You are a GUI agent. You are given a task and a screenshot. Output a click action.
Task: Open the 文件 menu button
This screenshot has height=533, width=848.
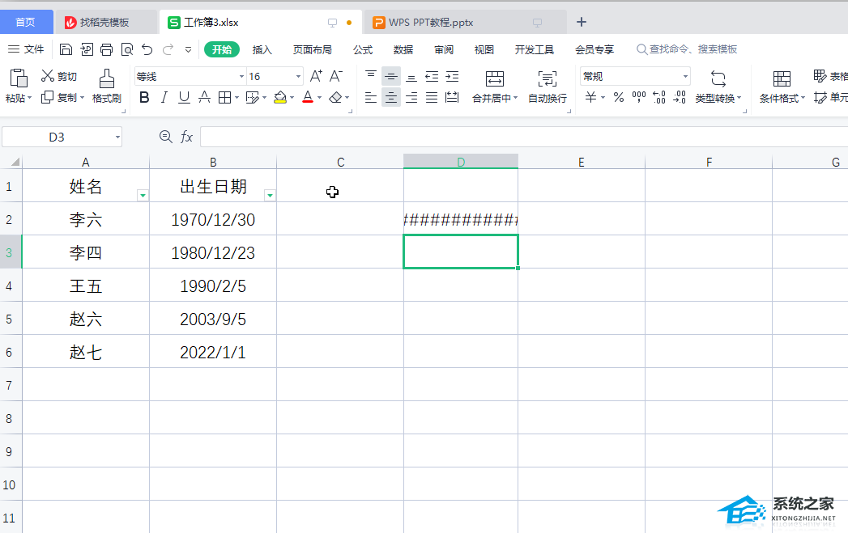(x=27, y=49)
